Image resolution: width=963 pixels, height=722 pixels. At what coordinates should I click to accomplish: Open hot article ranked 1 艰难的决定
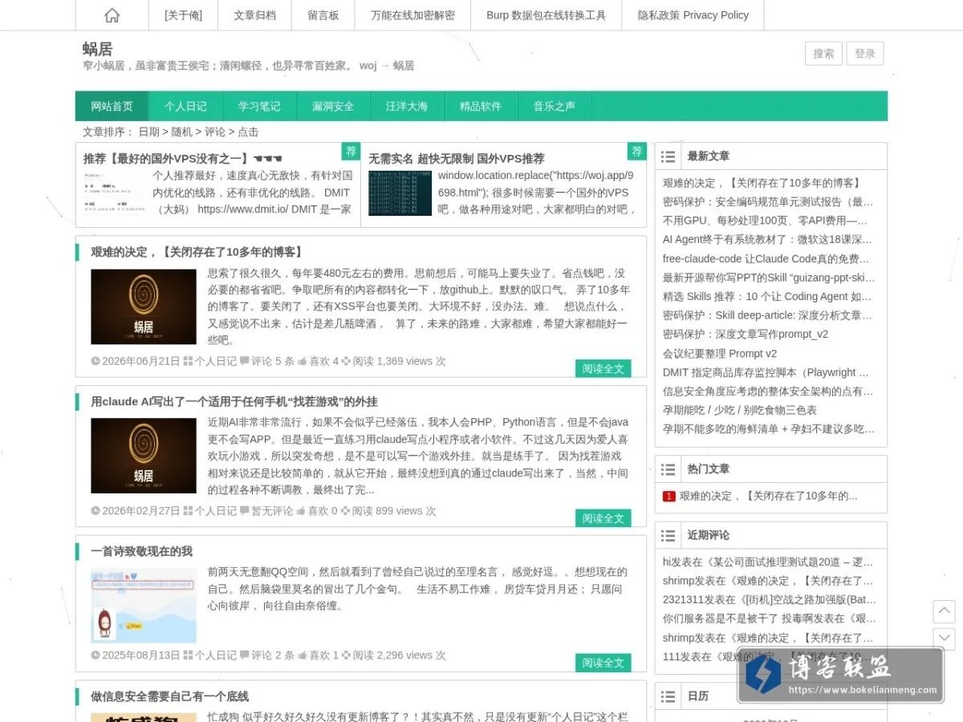768,496
